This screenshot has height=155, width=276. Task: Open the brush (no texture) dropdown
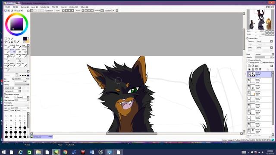click(x=20, y=91)
